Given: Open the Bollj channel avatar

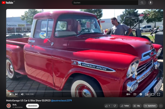Looking at the screenshot, I should point(9,106).
